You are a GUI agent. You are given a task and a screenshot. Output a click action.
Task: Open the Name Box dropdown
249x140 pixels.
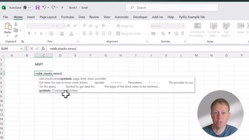(x=21, y=49)
